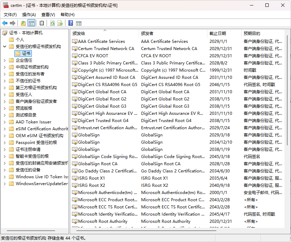
Task: Click the vertical scrollbar of the certificate list
Action: point(287,90)
